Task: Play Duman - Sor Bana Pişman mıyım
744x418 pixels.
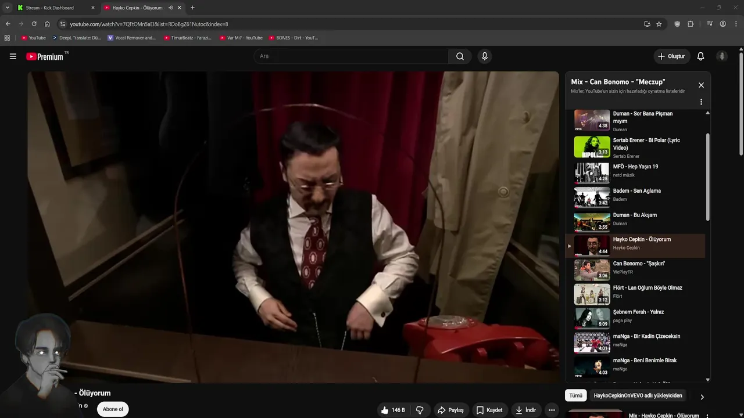Action: [x=635, y=121]
